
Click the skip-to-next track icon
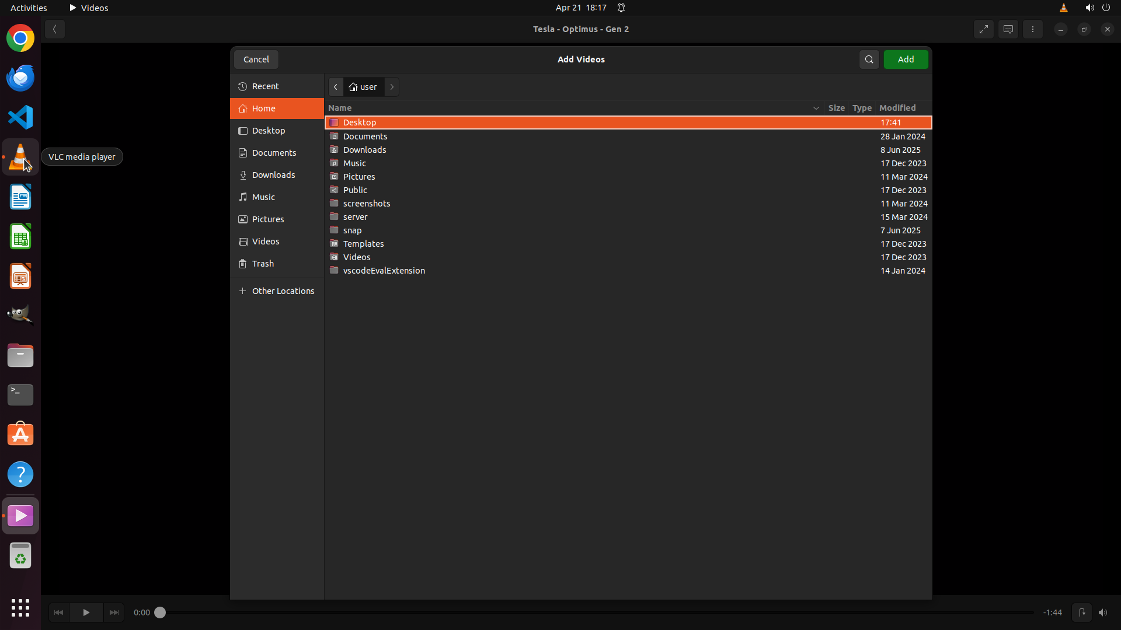(x=114, y=612)
